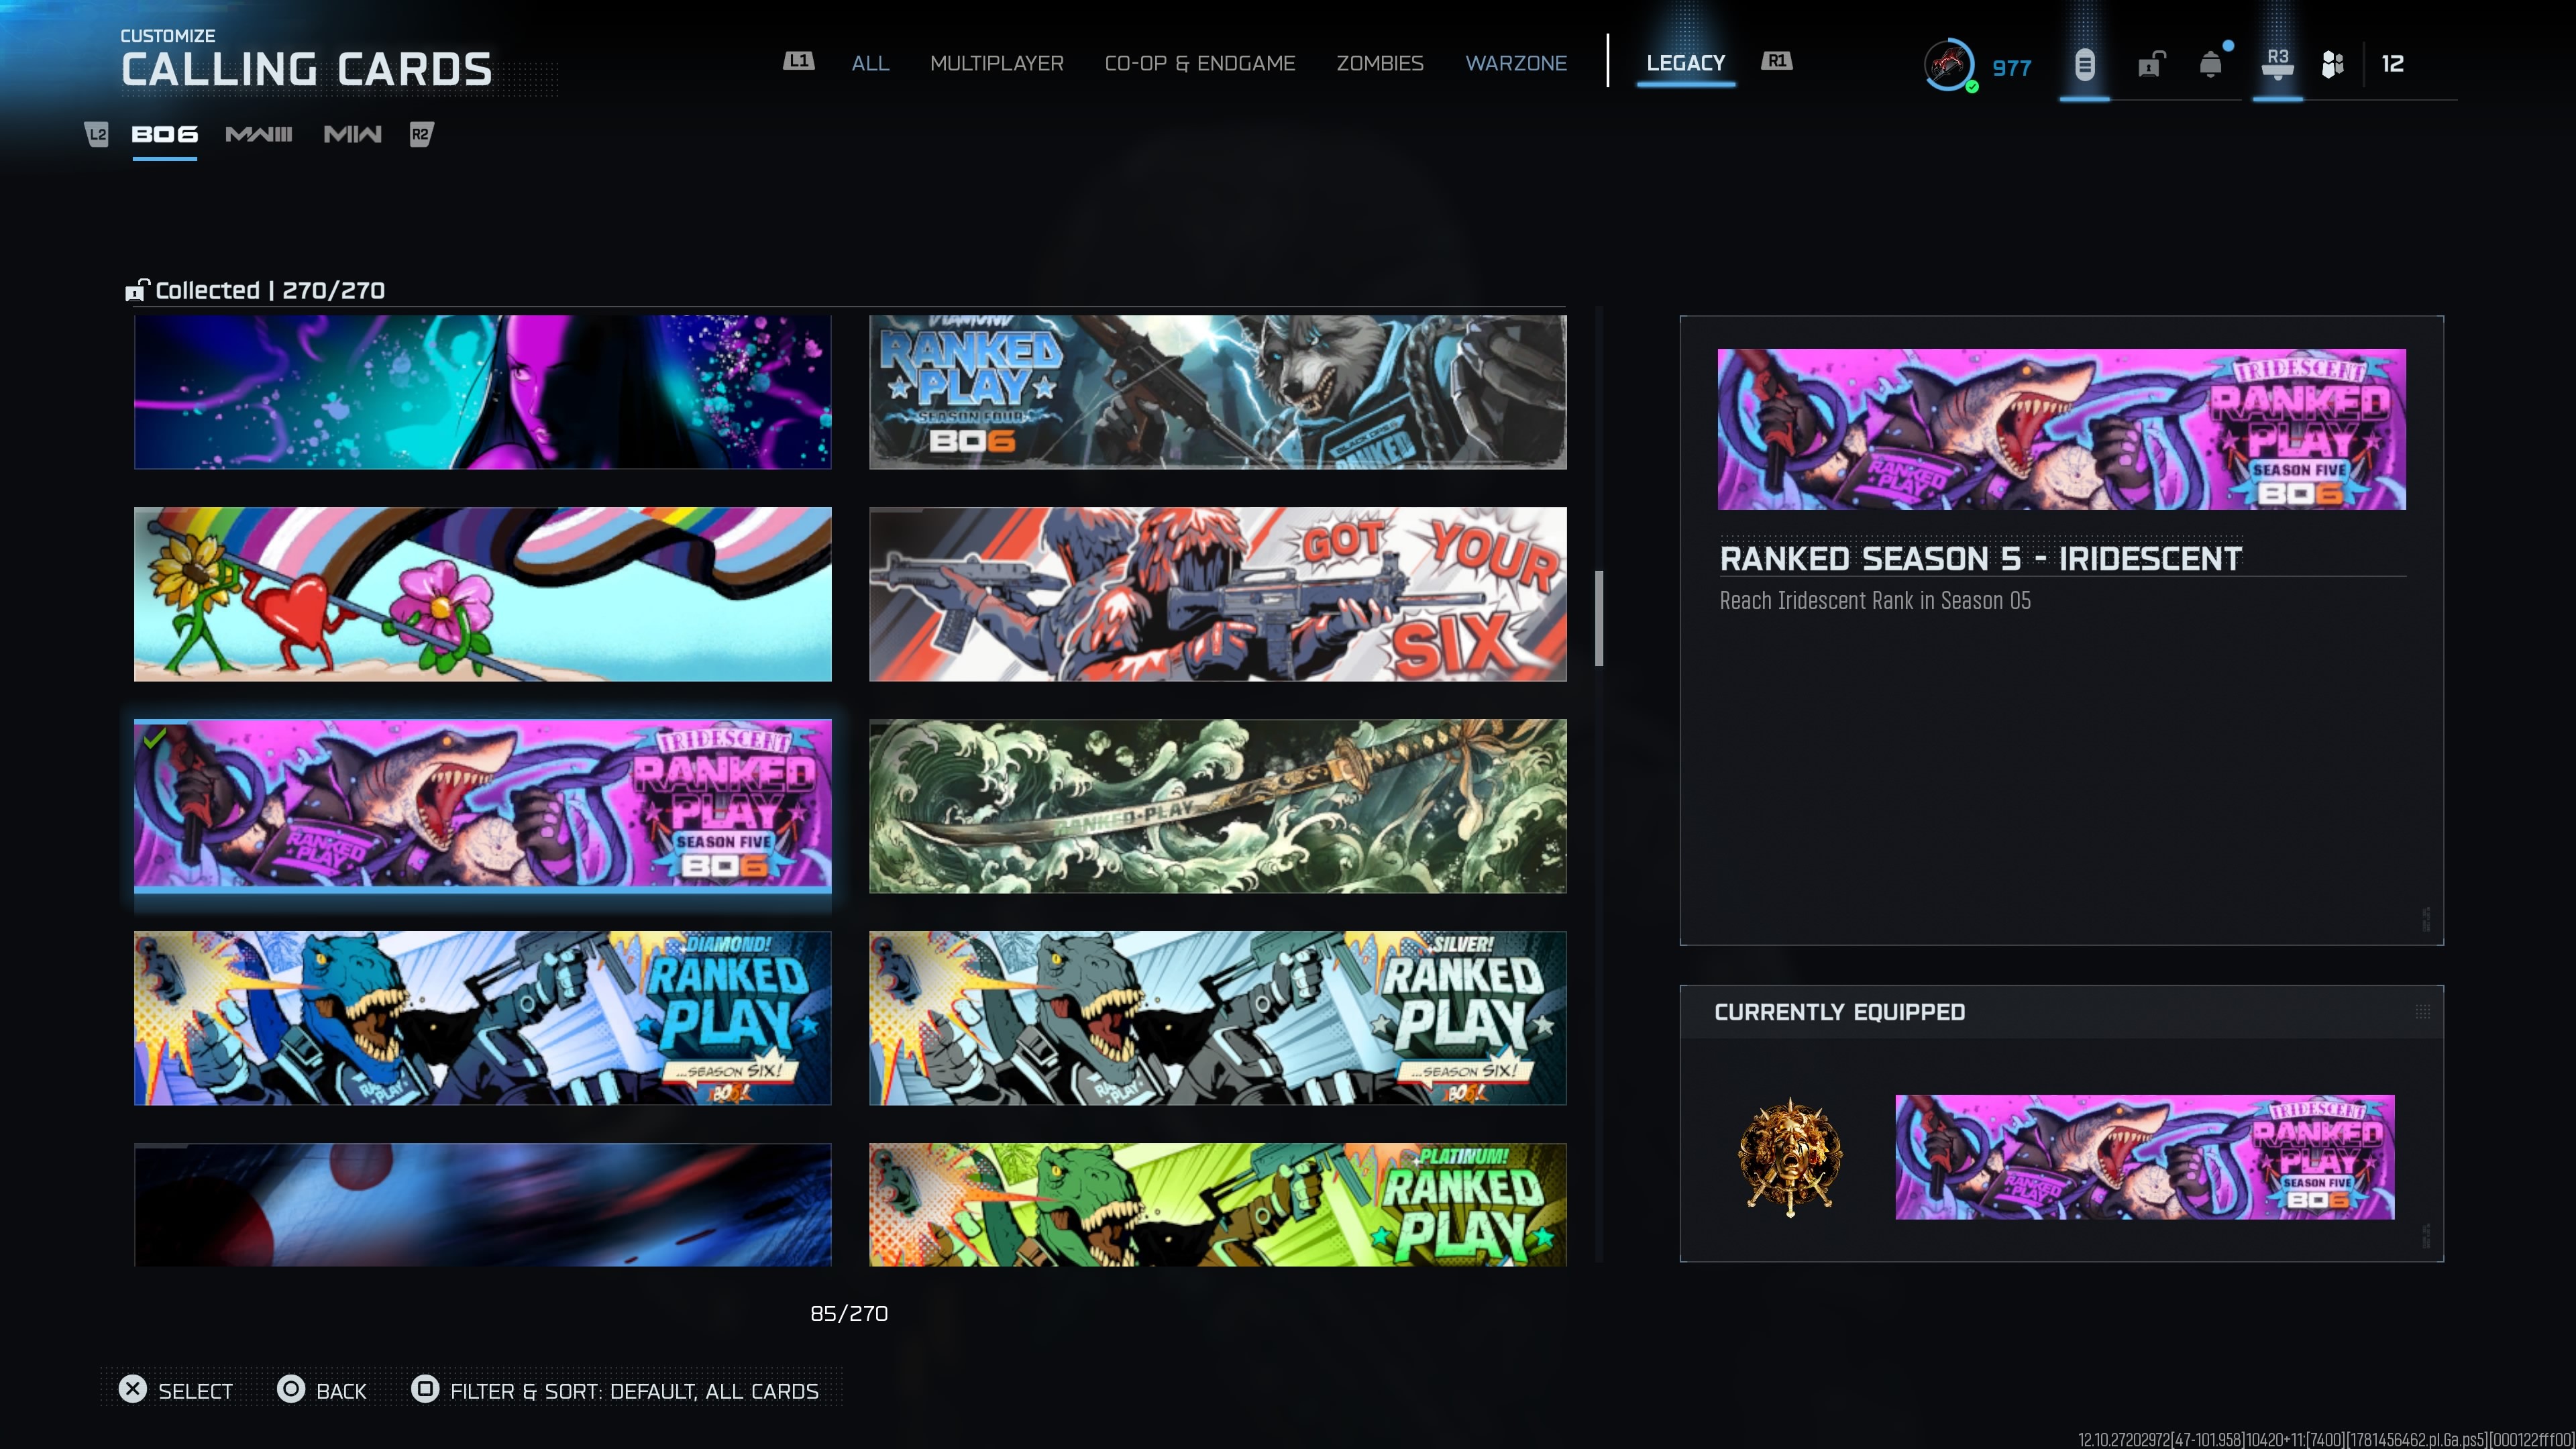Click the square Filter & Sort icon

pos(425,1389)
